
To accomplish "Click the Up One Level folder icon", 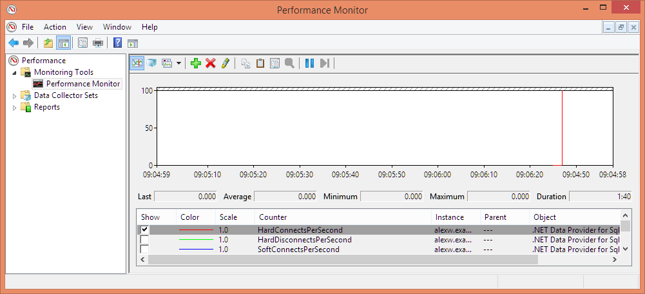I will pos(48,43).
